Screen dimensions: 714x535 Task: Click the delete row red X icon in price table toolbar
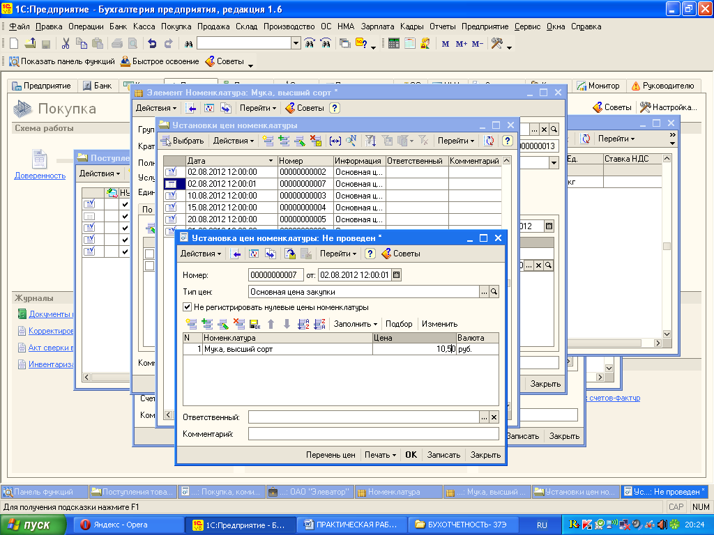click(x=239, y=324)
